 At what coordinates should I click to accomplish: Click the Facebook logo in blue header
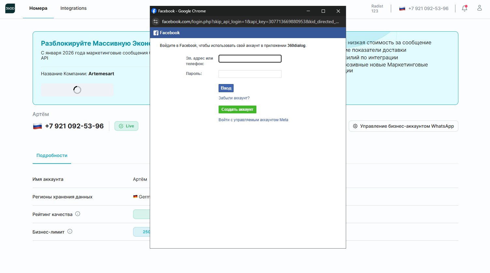(156, 33)
